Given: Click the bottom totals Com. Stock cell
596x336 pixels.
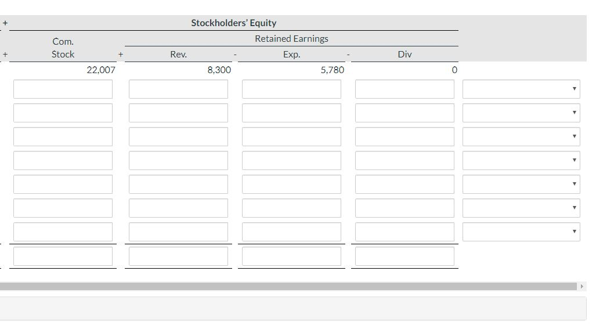Looking at the screenshot, I should tap(63, 255).
